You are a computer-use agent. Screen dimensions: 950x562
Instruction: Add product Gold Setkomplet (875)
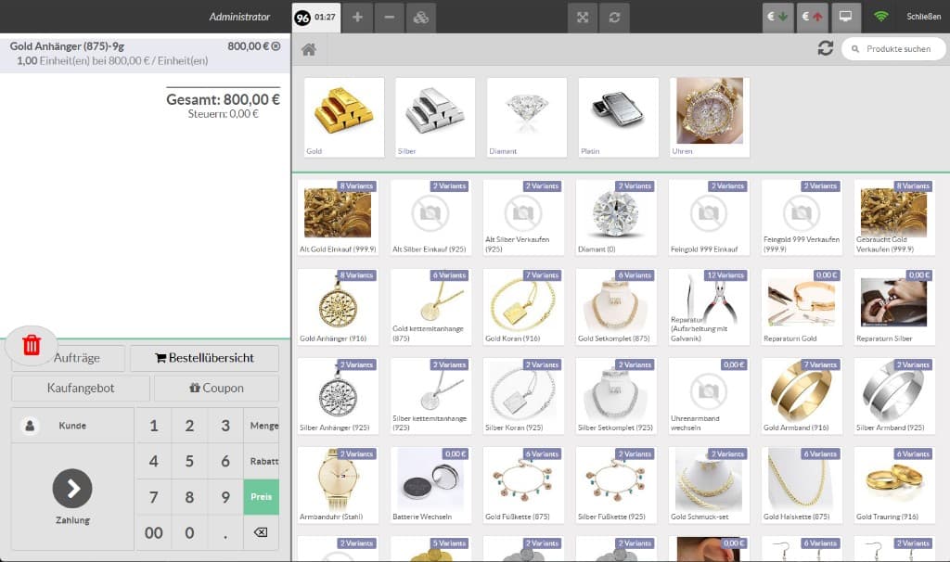pyautogui.click(x=616, y=306)
